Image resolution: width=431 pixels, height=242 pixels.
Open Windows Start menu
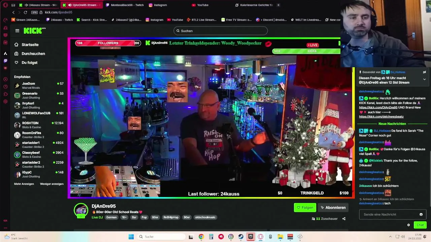131,237
